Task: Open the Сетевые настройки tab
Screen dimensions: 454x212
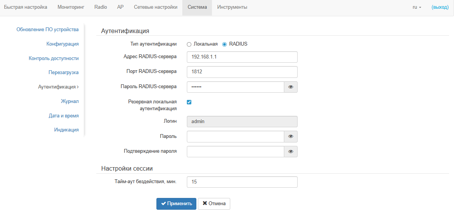Action: (155, 7)
